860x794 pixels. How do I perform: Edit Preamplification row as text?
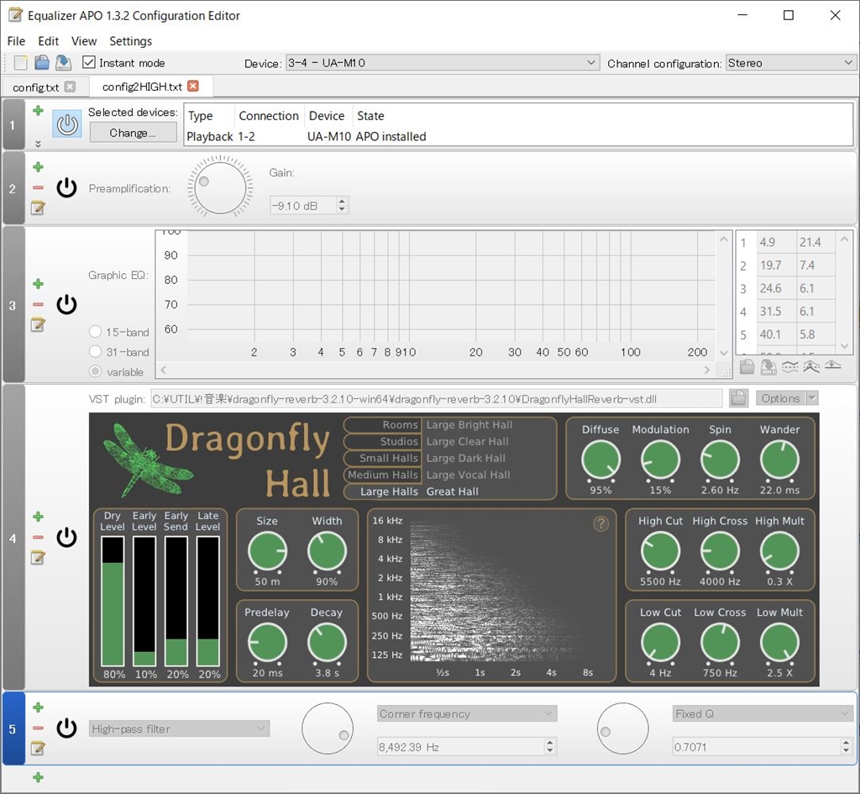pyautogui.click(x=37, y=208)
